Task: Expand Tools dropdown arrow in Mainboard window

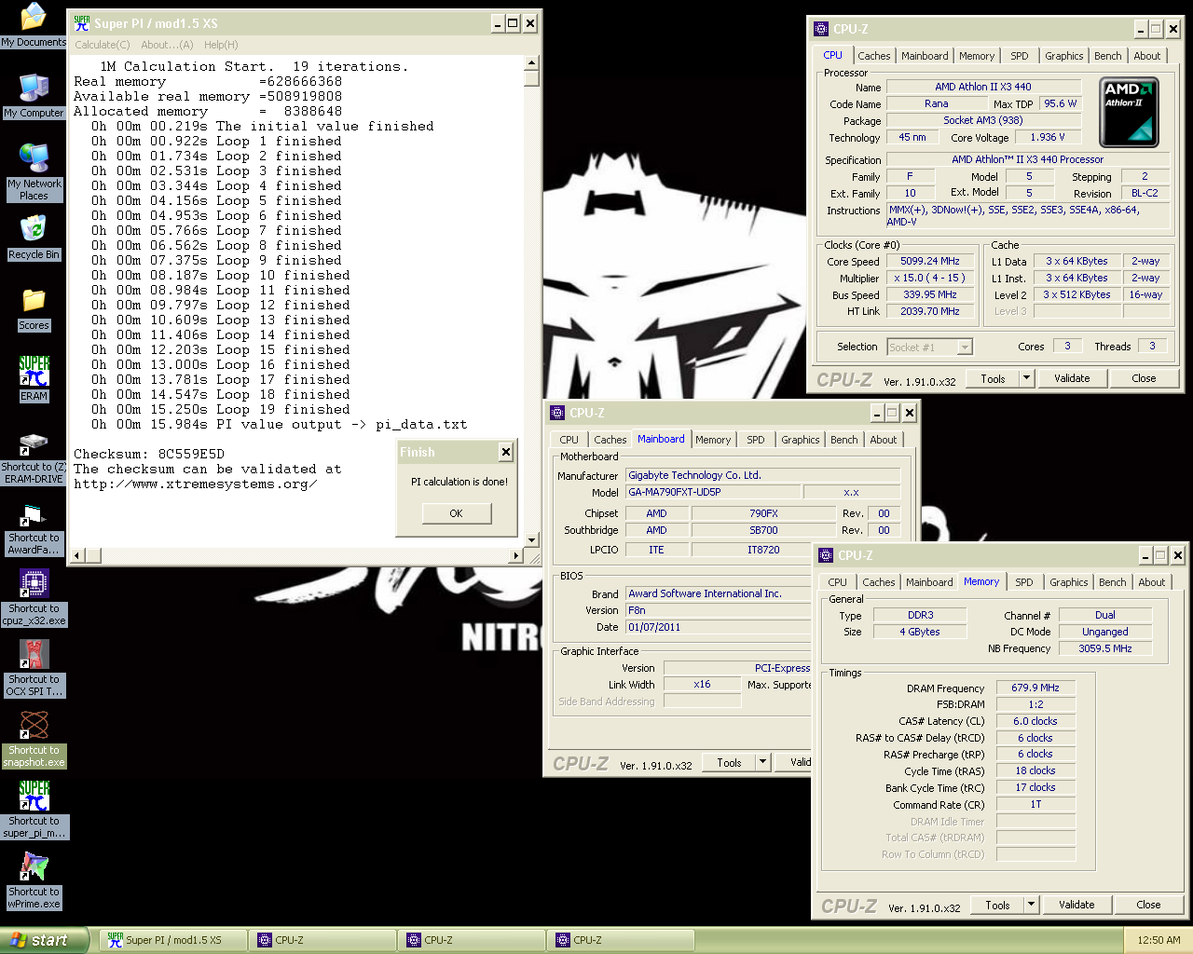Action: point(762,762)
